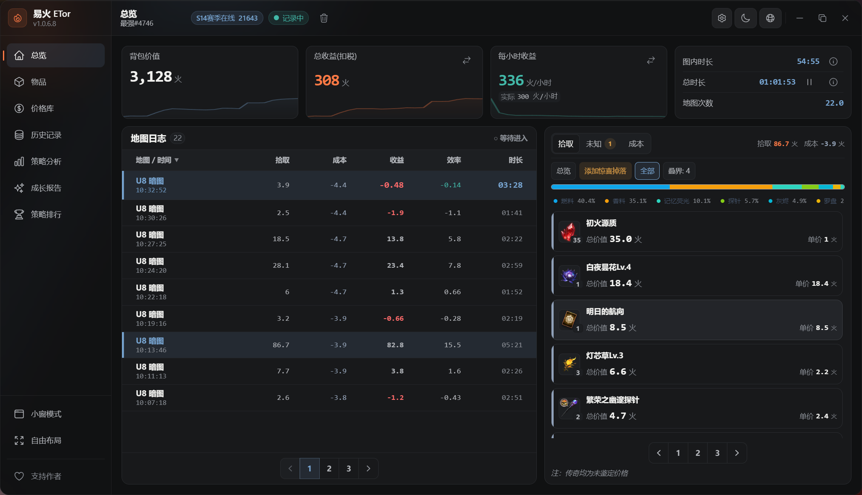The height and width of the screenshot is (495, 862).
Task: Click 支持作者 heart link
Action: click(56, 476)
